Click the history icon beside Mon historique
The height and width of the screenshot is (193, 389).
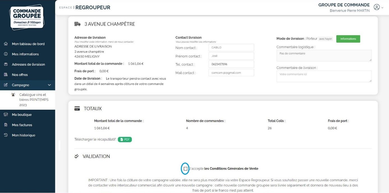tap(6, 135)
